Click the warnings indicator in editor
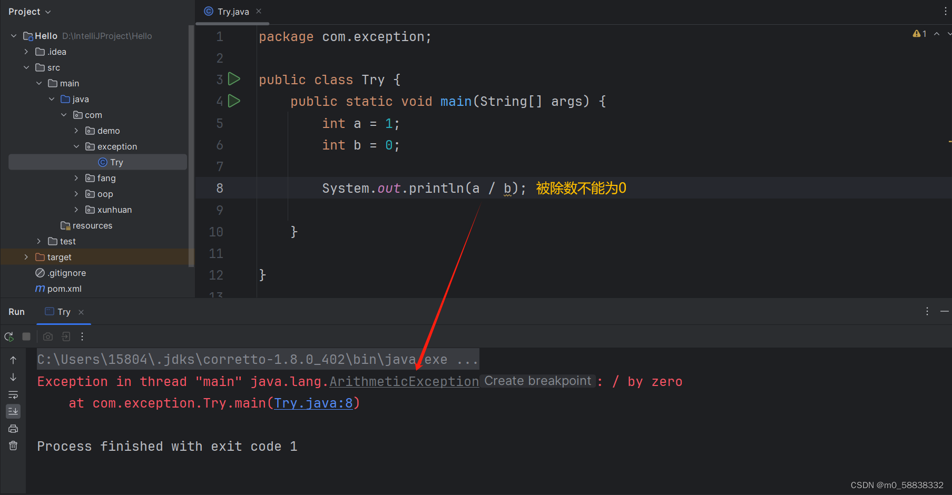 919,34
